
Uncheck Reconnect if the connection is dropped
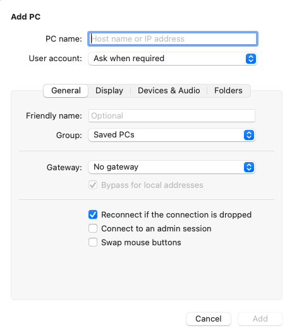point(93,214)
